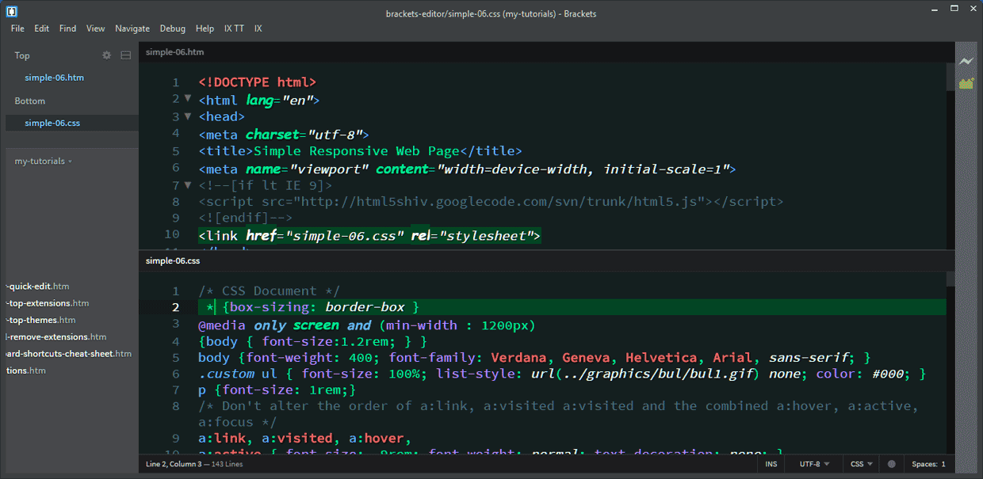Open the View menu

(95, 29)
